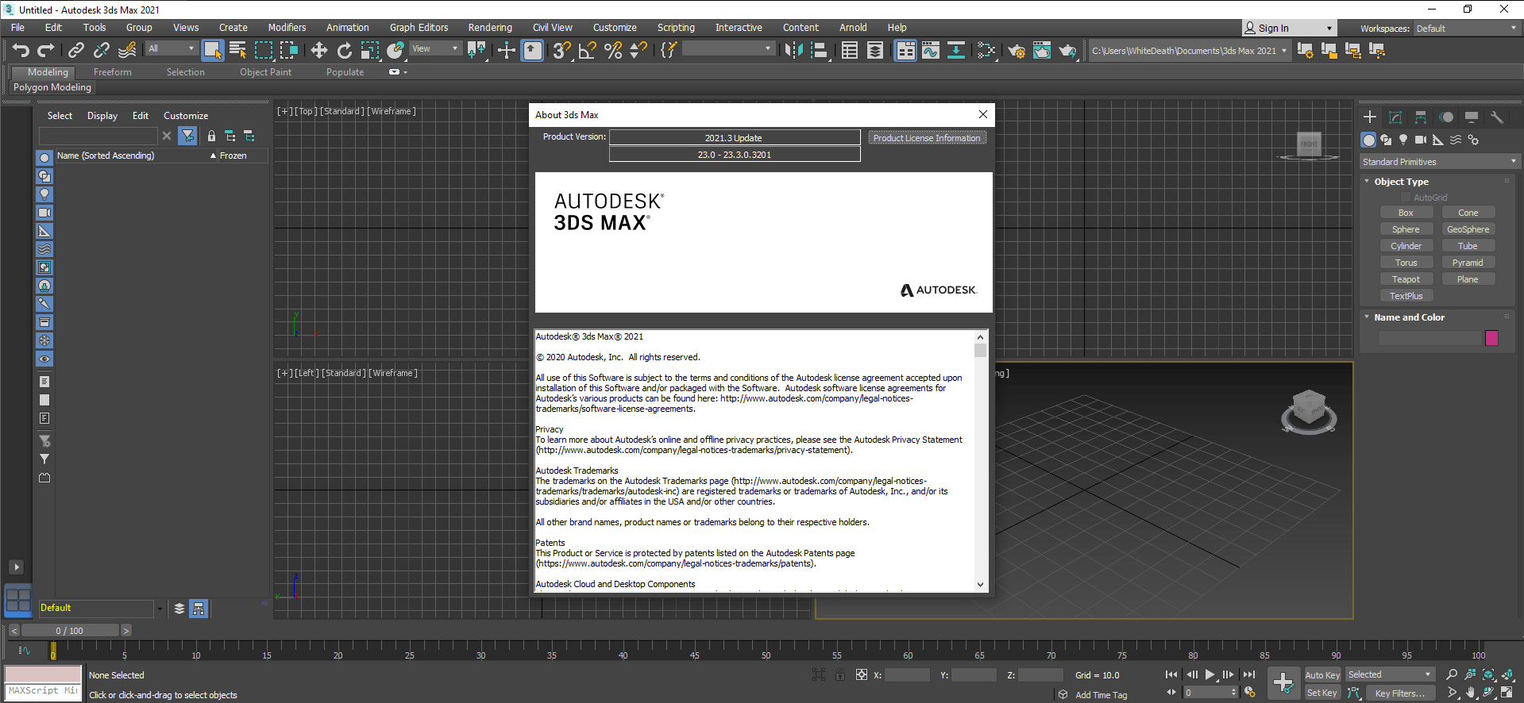The image size is (1524, 703).
Task: Toggle the scene explorer filter funnel
Action: (x=187, y=136)
